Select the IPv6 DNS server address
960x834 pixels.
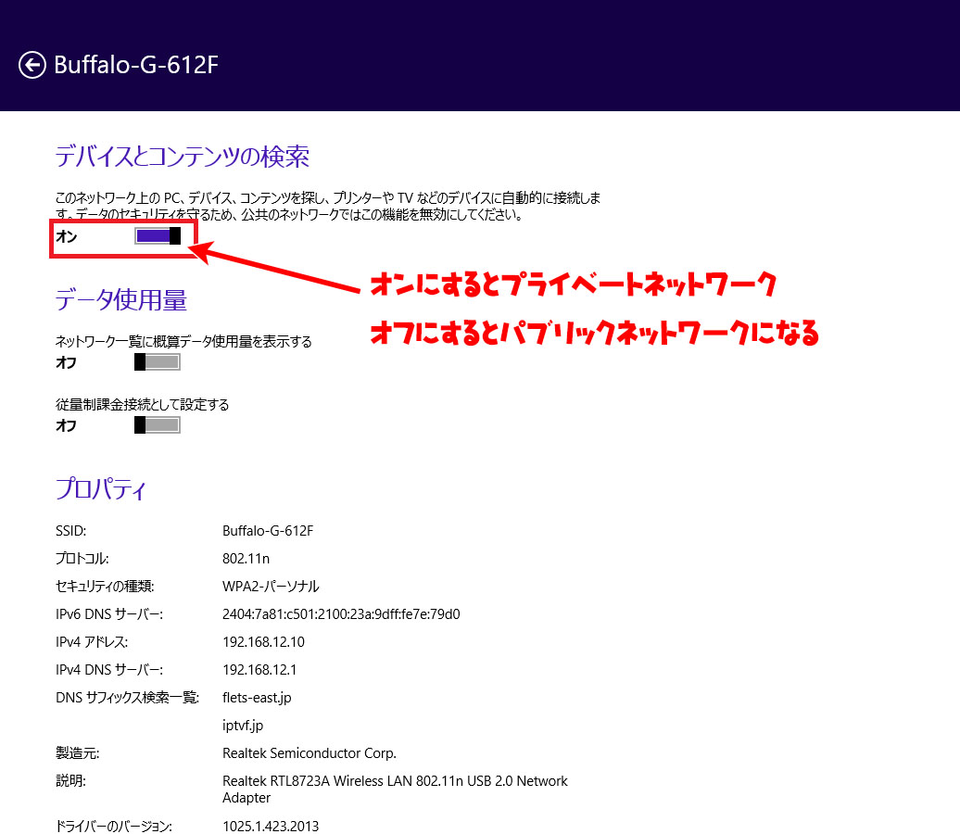click(341, 614)
